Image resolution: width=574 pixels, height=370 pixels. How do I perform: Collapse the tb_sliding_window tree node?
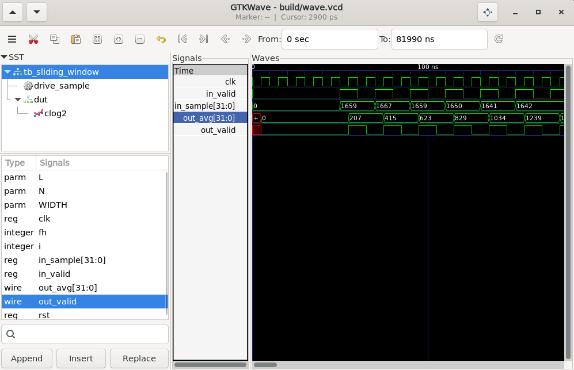click(x=7, y=72)
